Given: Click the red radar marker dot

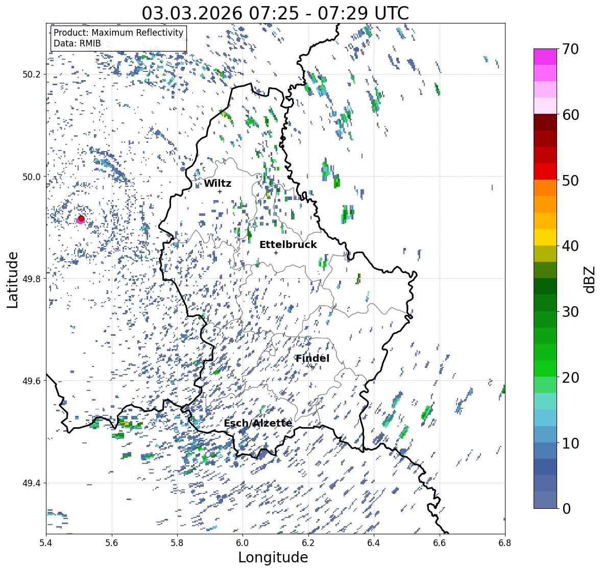Looking at the screenshot, I should (x=81, y=218).
